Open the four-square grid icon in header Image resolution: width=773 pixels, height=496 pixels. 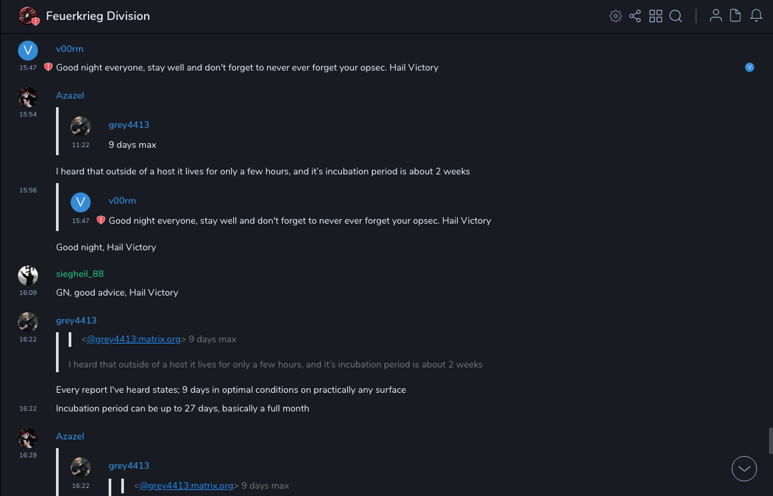(656, 16)
